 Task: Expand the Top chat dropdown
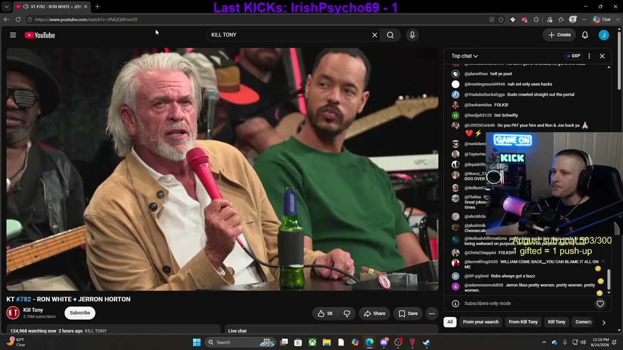click(x=465, y=56)
